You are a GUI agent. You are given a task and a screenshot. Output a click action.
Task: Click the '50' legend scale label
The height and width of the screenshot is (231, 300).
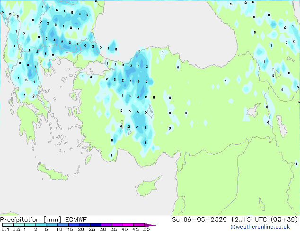pos(146,229)
